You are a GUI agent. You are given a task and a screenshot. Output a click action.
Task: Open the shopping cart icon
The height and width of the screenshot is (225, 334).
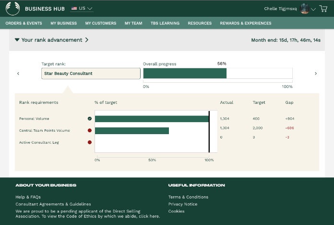pyautogui.click(x=323, y=9)
